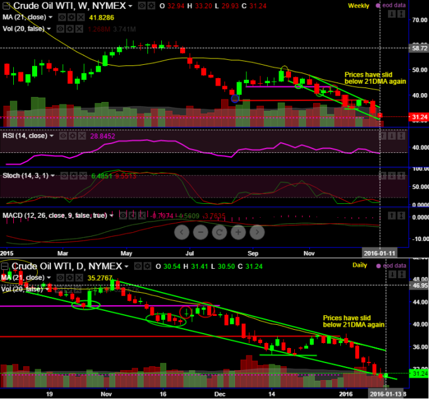
Task: Open weekly MA (21, close) settings gear
Action: (x=71, y=18)
